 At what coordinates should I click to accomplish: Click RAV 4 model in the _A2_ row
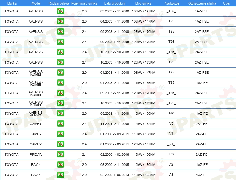click(x=36, y=165)
